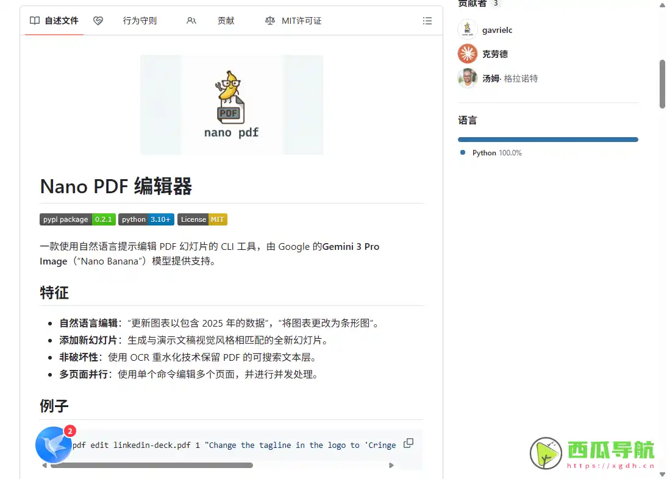
Task: Copy the pdf edit command via the copy icon
Action: tap(408, 443)
